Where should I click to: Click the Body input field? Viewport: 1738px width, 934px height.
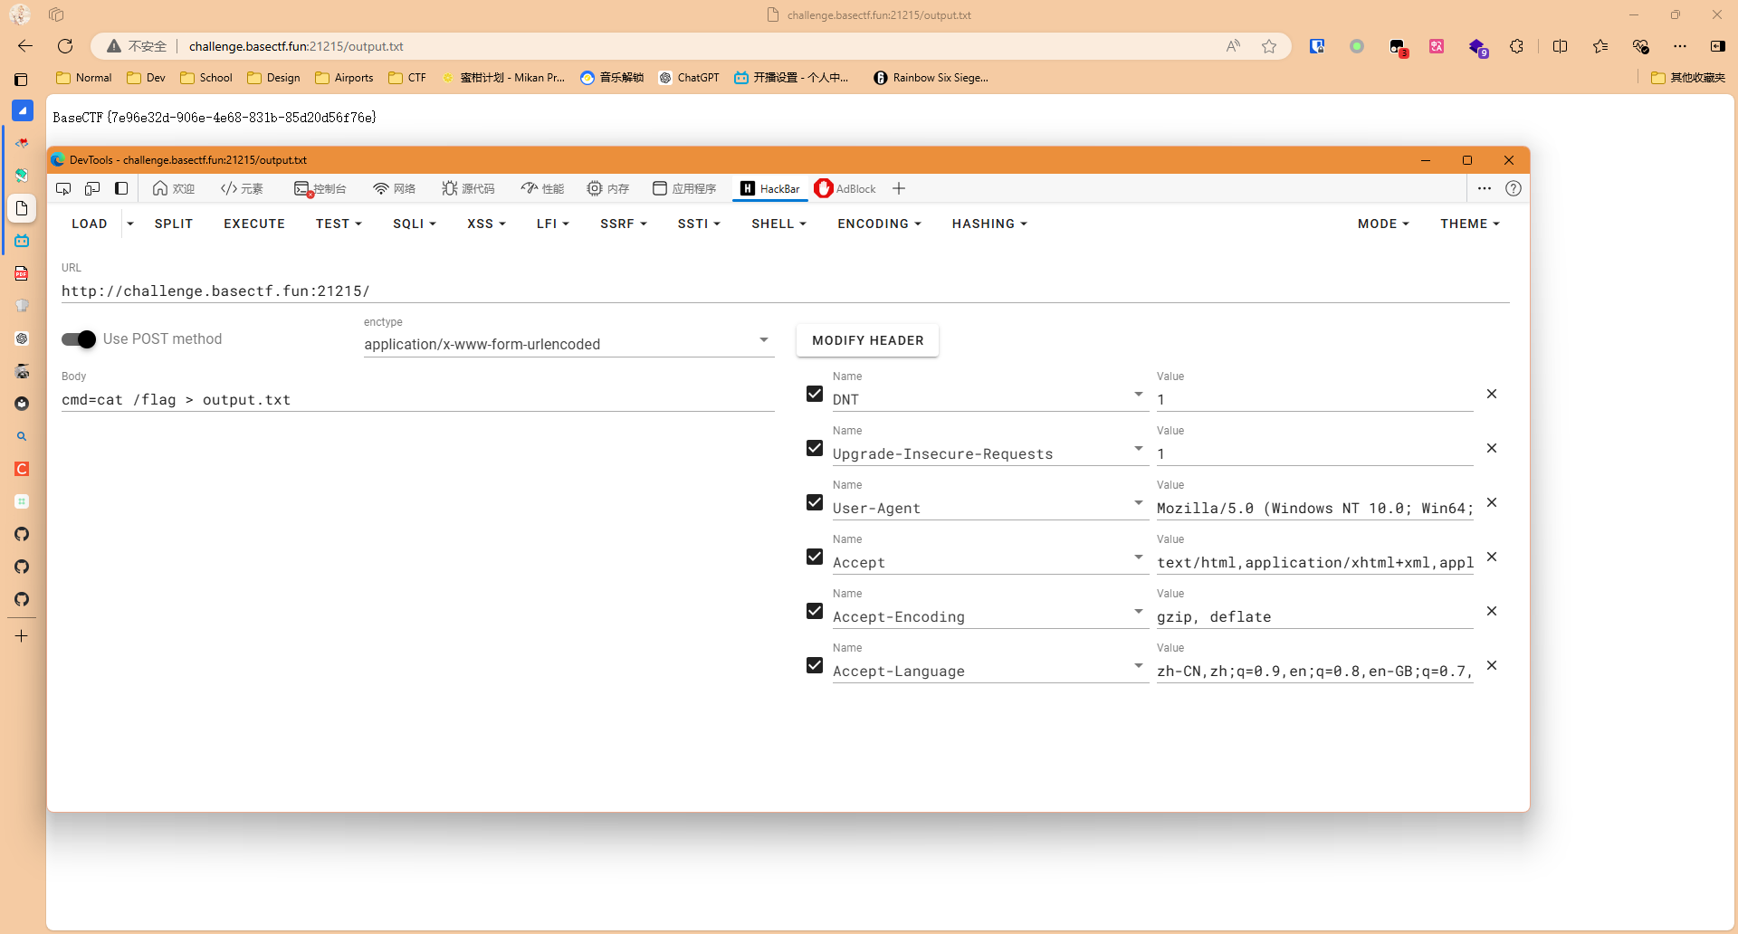tap(416, 399)
